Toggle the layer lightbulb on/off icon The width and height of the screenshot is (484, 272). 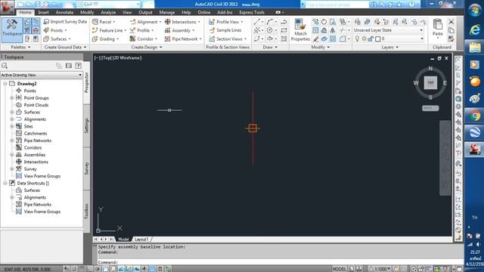[x=357, y=39]
